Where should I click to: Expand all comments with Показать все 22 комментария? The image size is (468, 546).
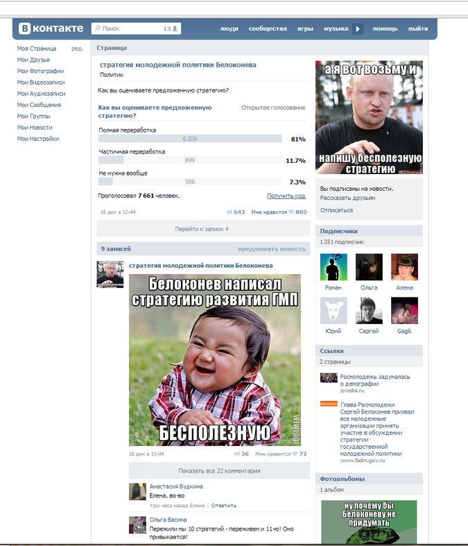[x=219, y=470]
